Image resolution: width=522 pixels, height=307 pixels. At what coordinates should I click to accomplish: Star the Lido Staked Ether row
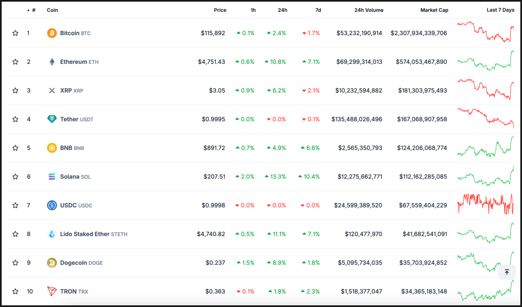point(15,234)
